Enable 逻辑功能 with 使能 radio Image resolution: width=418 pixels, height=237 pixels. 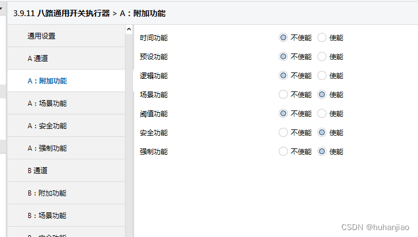pyautogui.click(x=322, y=76)
